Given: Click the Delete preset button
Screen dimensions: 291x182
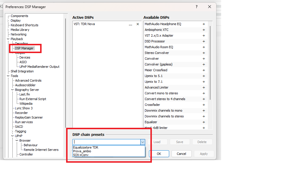Looking at the screenshot, I should [202, 142].
